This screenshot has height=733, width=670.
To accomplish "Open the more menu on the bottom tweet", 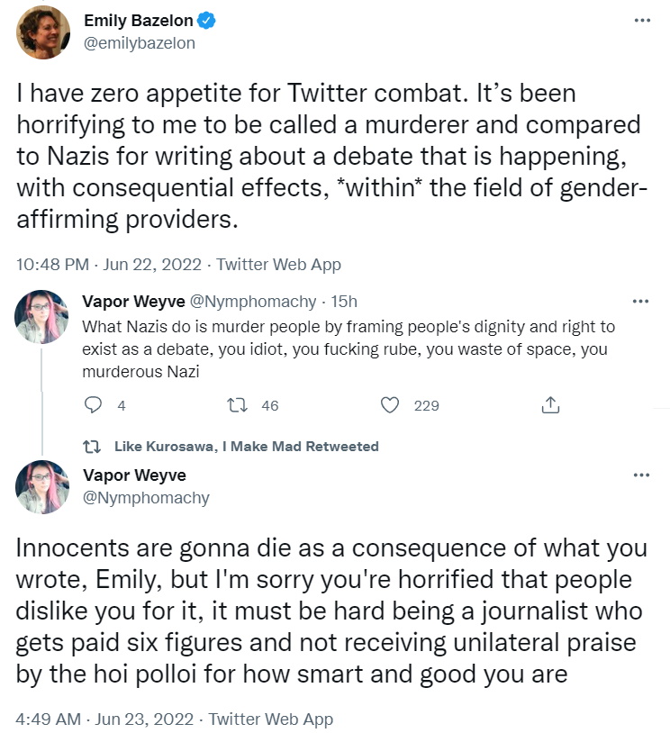I will point(641,475).
